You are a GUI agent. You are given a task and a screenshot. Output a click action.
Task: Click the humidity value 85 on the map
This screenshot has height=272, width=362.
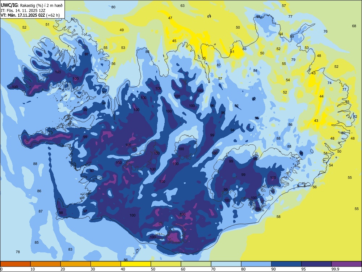pyautogui.click(x=37, y=242)
